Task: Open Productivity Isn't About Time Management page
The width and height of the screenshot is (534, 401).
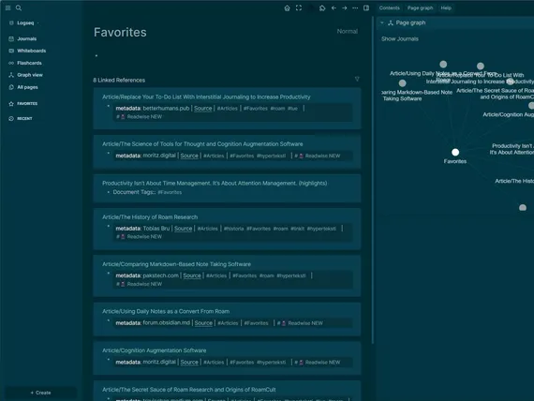Action: point(215,184)
